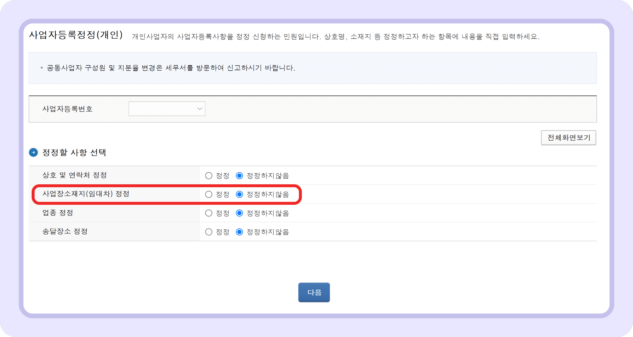Select 정정 for 상호 및 연락처 정정

(209, 176)
